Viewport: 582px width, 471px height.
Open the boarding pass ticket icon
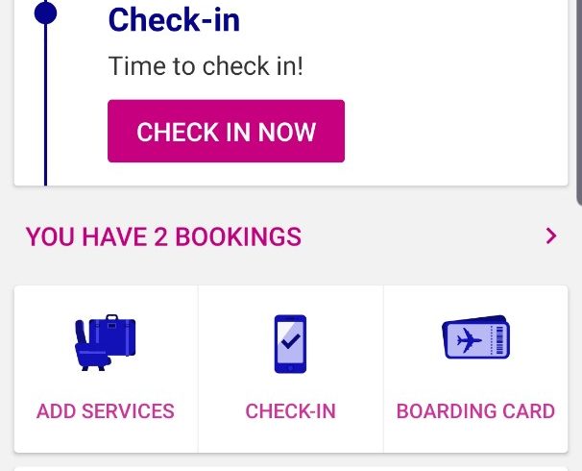pyautogui.click(x=475, y=336)
